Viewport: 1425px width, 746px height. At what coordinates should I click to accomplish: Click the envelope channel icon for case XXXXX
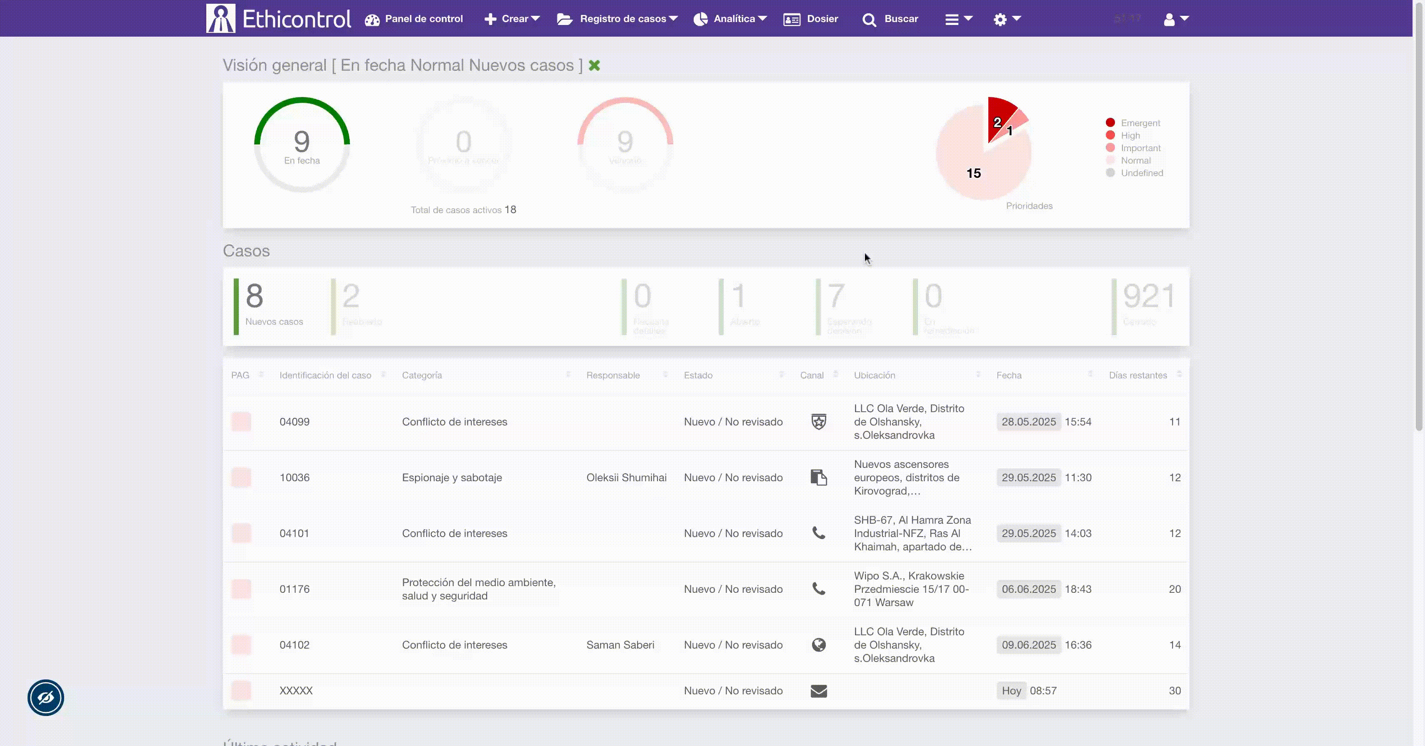click(818, 691)
